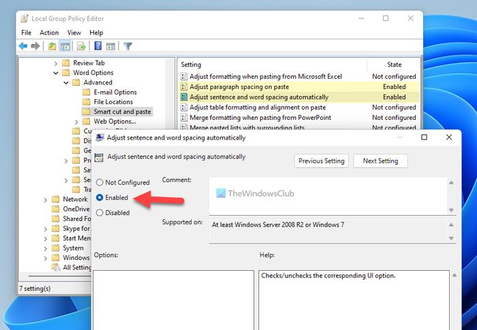
Task: Open the Help menu
Action: [96, 33]
